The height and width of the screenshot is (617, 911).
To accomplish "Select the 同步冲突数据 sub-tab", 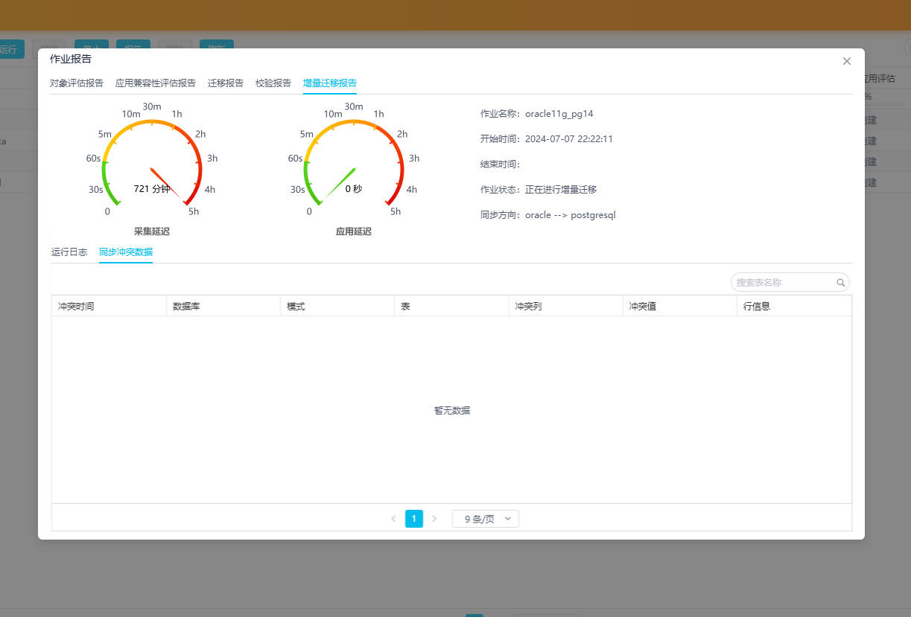I will (x=126, y=252).
